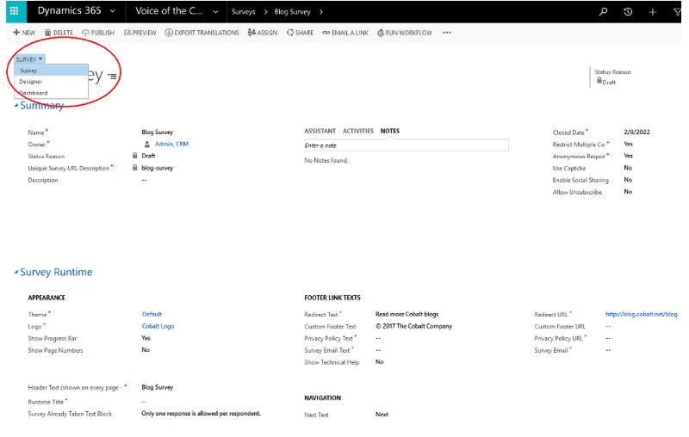Expand the Dynamics 365 dropdown
Viewport: 689px width, 437px height.
click(x=113, y=11)
